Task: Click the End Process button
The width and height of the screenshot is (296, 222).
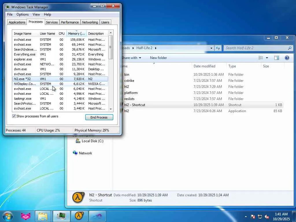Action: 99,117
